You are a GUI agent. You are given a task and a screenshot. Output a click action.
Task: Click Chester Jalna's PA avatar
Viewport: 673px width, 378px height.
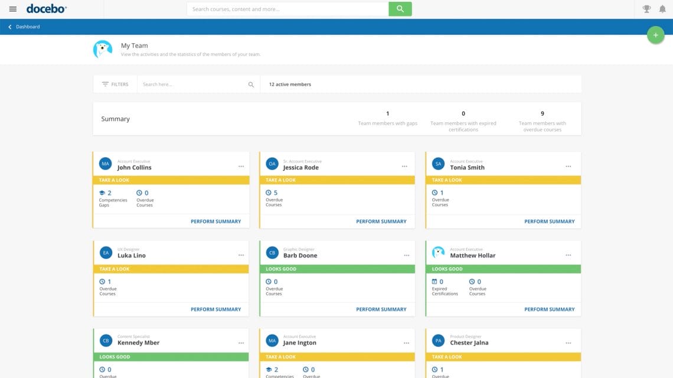click(438, 341)
